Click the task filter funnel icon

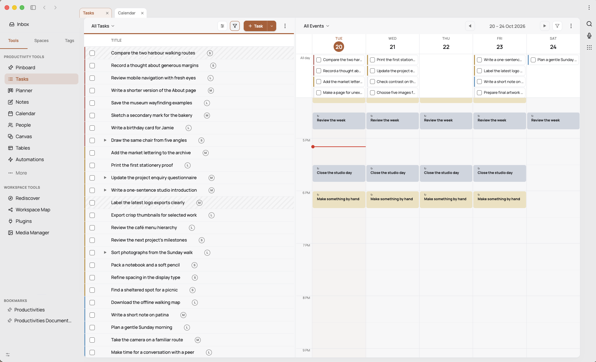click(x=235, y=26)
